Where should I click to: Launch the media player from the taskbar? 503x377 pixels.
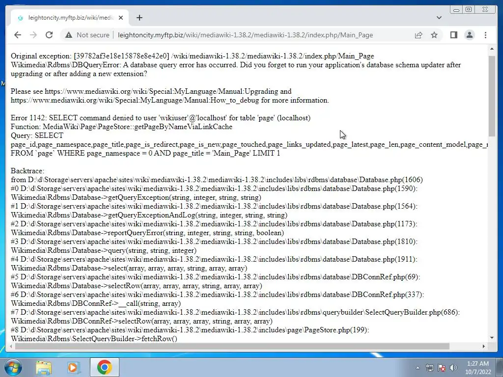point(74,367)
